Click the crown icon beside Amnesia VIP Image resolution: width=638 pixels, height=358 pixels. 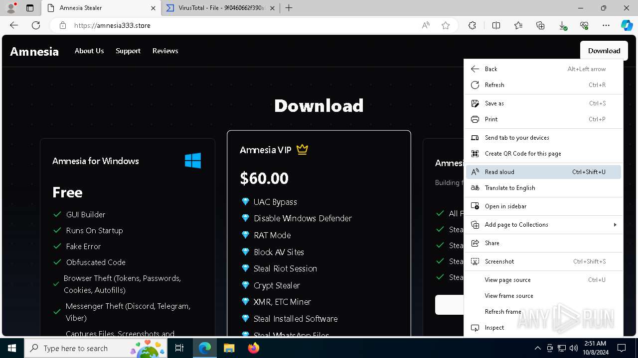tap(302, 149)
